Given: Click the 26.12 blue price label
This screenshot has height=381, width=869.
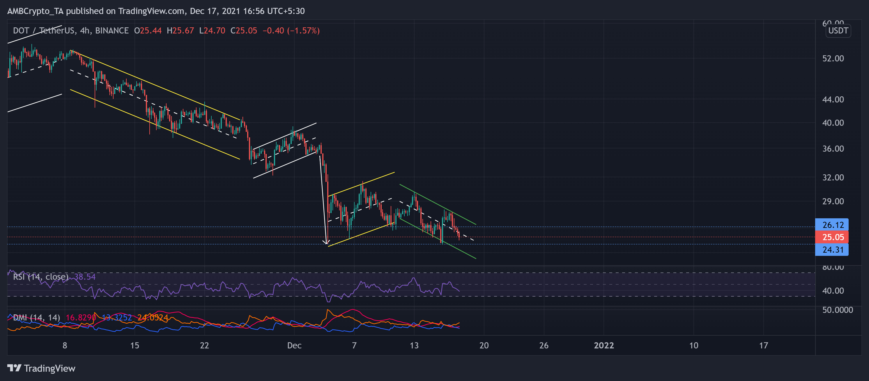Looking at the screenshot, I should 831,225.
